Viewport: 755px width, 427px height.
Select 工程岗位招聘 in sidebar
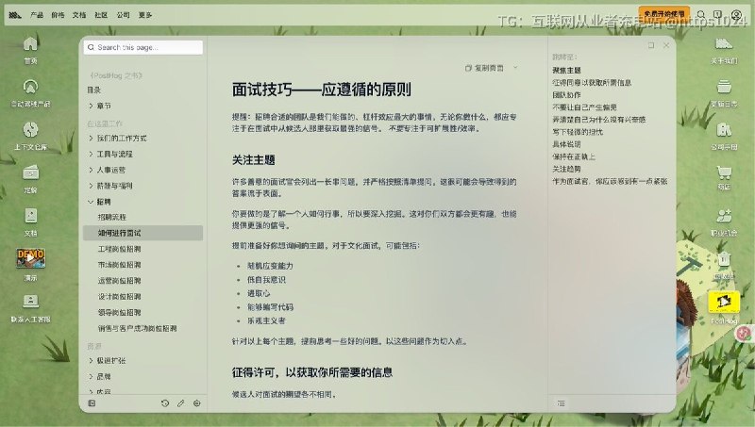120,249
